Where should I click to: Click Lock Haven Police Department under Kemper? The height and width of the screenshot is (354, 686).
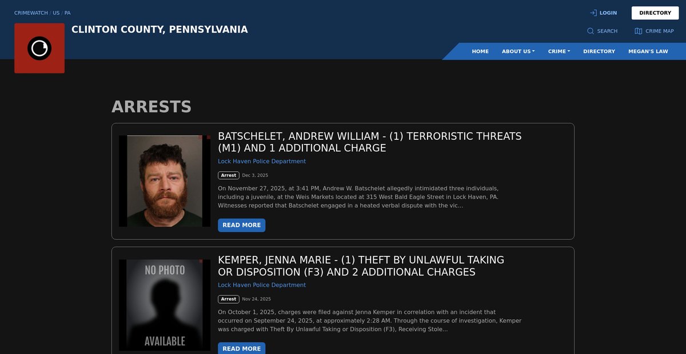click(x=262, y=285)
